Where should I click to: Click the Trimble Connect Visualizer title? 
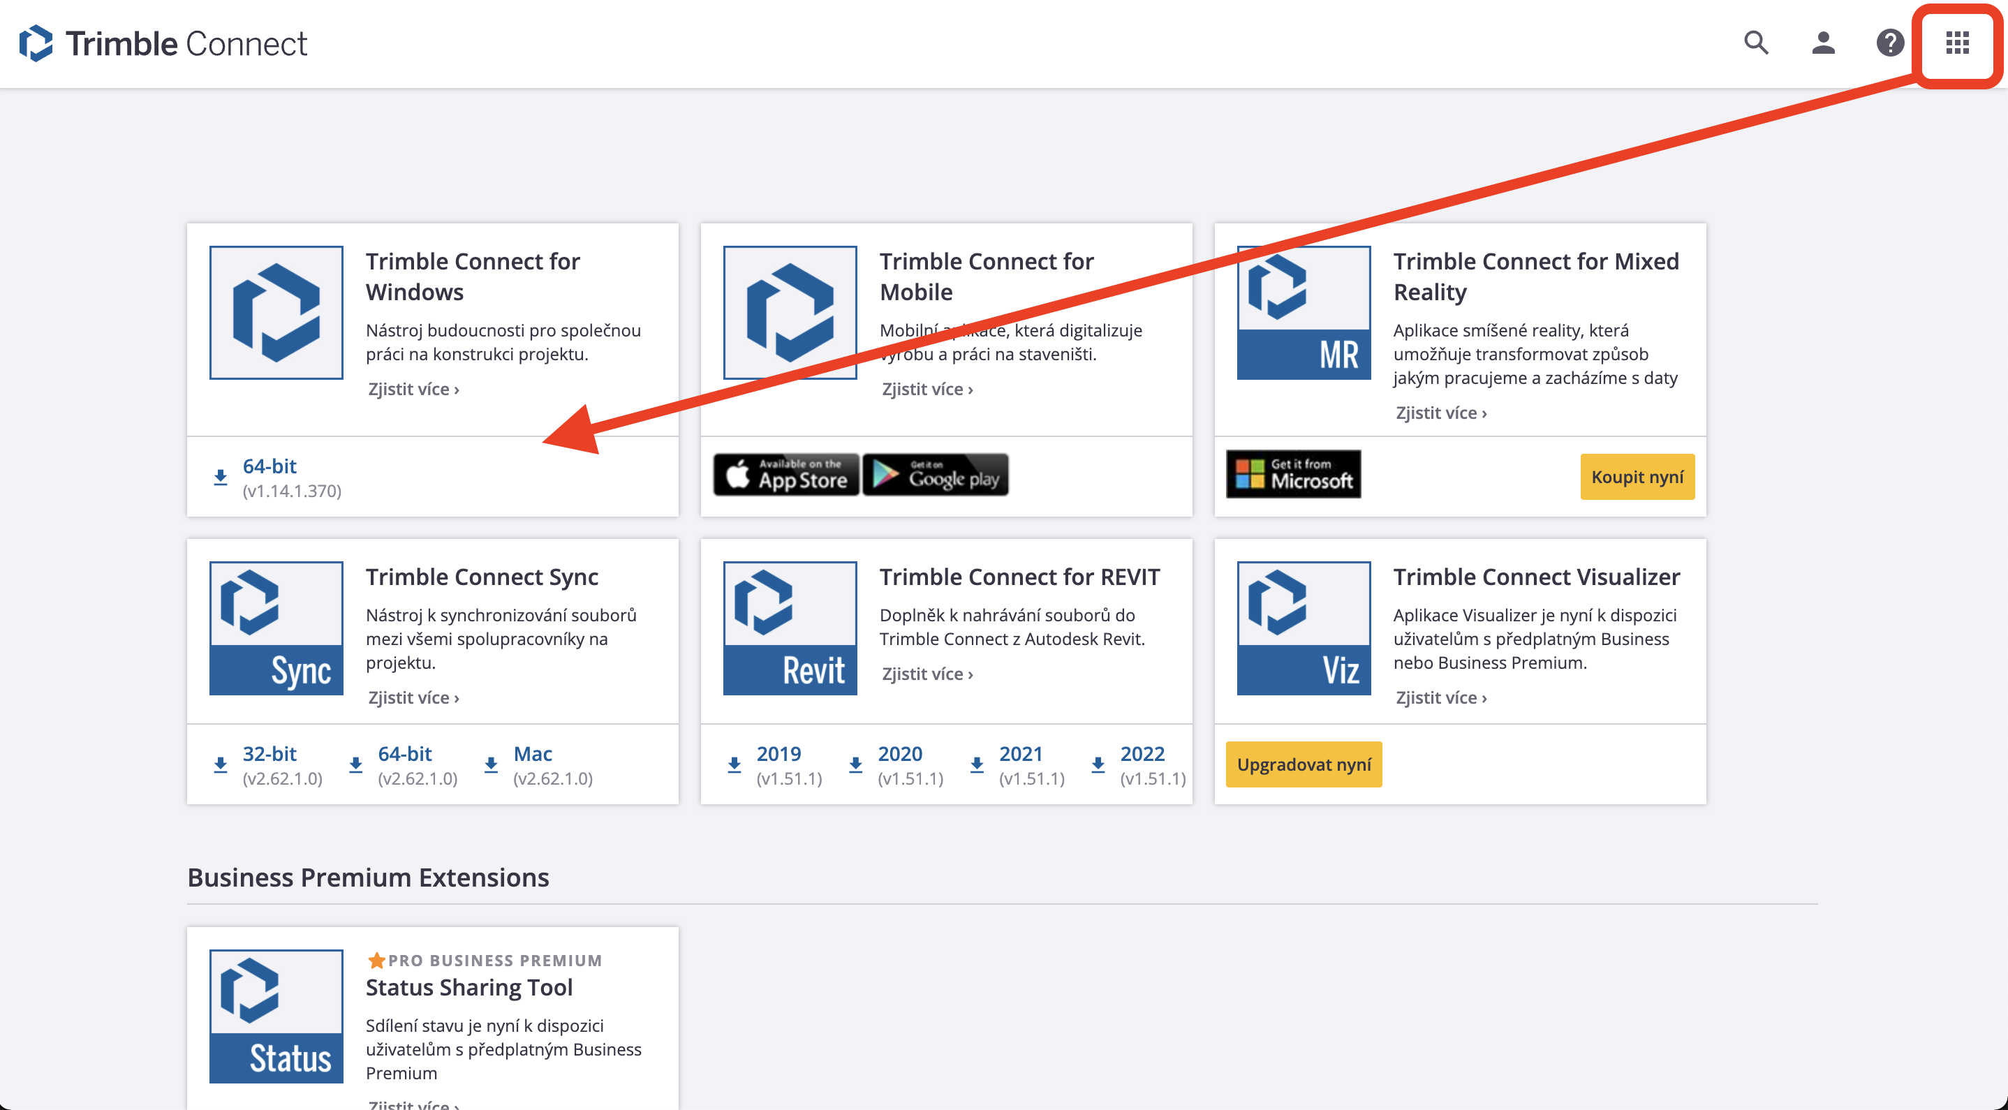1537,577
